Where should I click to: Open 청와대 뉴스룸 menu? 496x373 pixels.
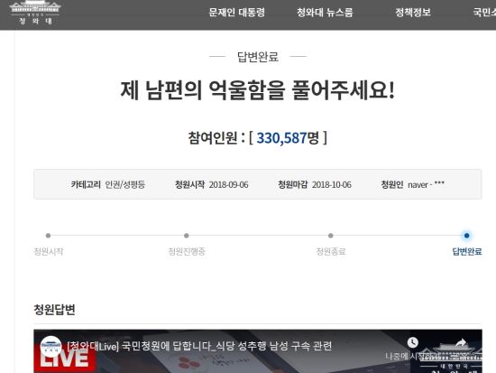click(x=325, y=13)
